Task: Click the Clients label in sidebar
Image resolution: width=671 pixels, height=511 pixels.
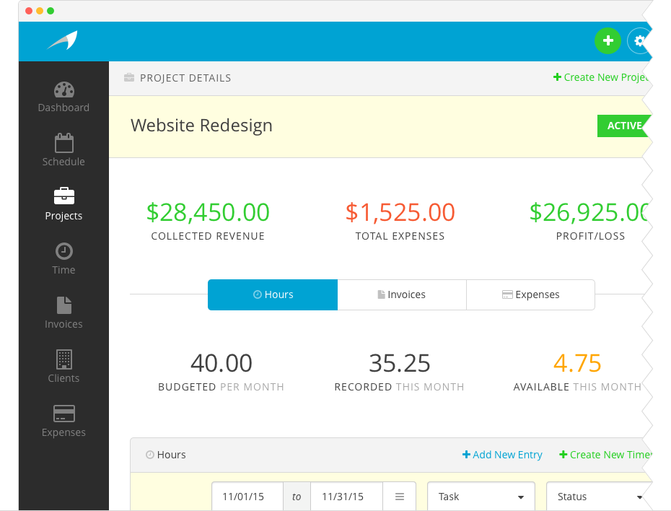Action: (x=63, y=378)
